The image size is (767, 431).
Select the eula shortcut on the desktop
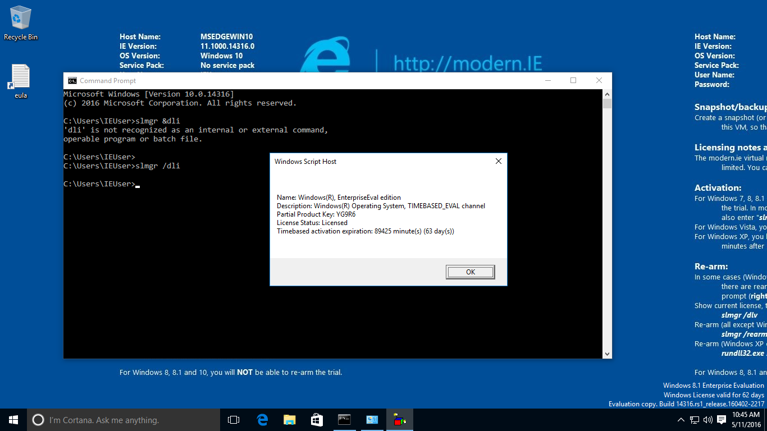21,81
